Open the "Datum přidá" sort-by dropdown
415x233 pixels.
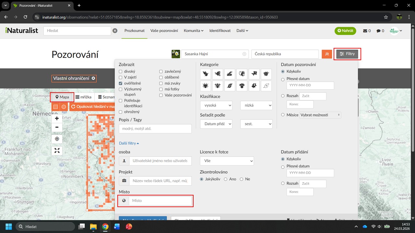pyautogui.click(x=216, y=124)
